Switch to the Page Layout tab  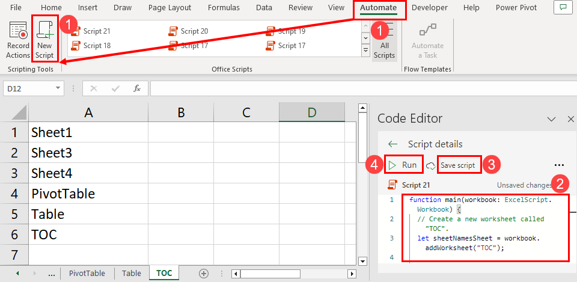169,8
